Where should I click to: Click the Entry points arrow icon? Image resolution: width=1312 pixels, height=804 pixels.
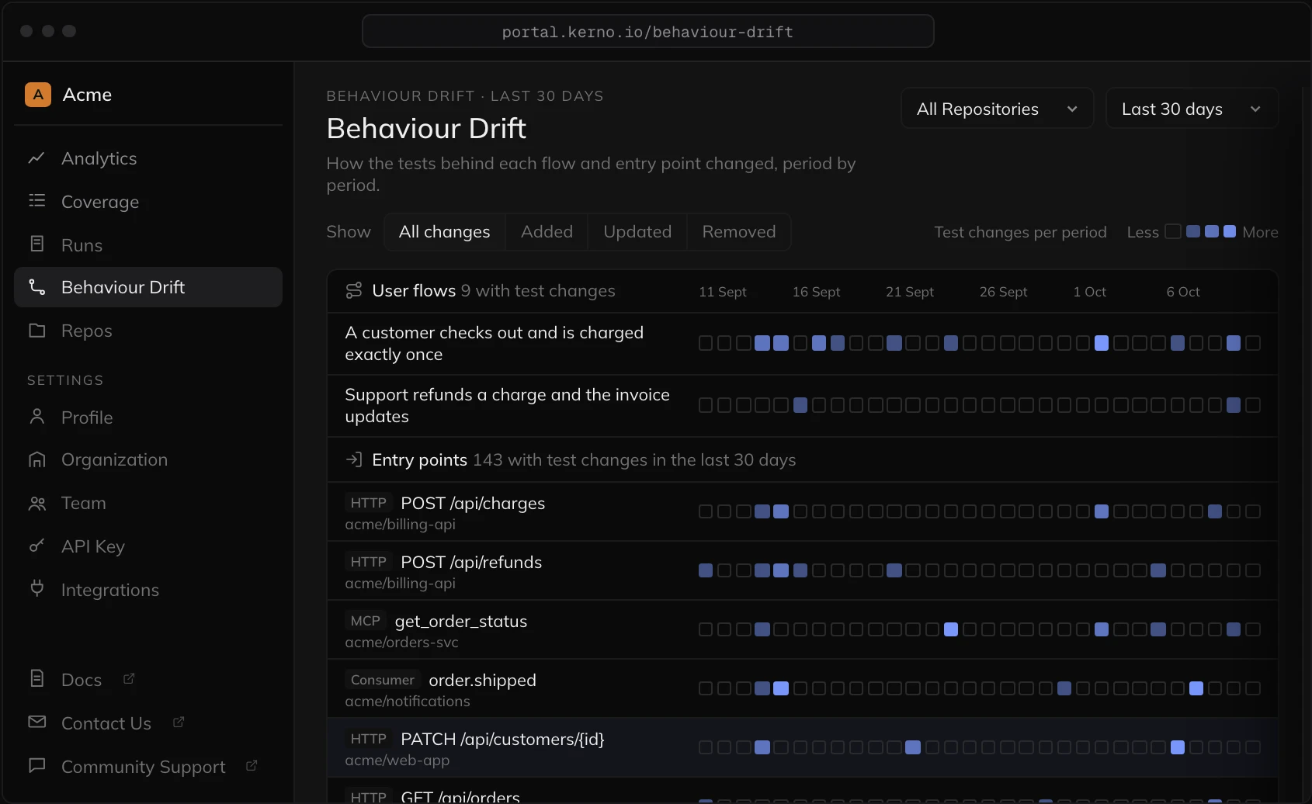[354, 459]
